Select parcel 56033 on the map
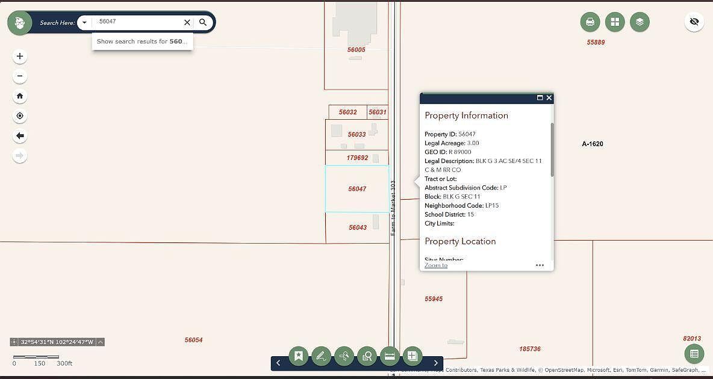This screenshot has width=713, height=379. (356, 135)
